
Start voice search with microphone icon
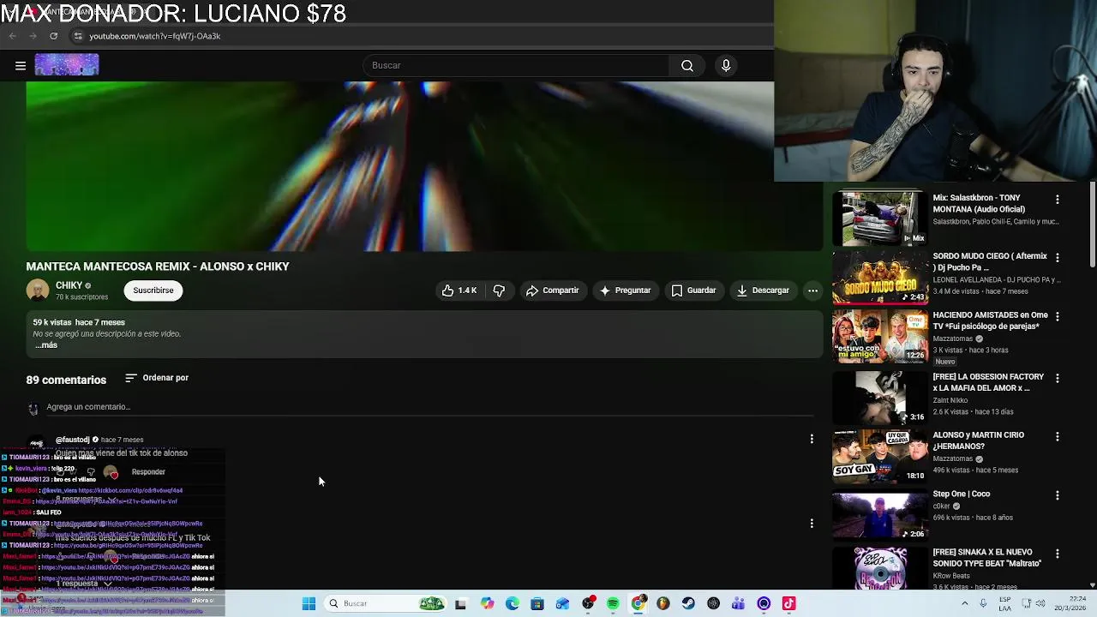click(x=726, y=65)
